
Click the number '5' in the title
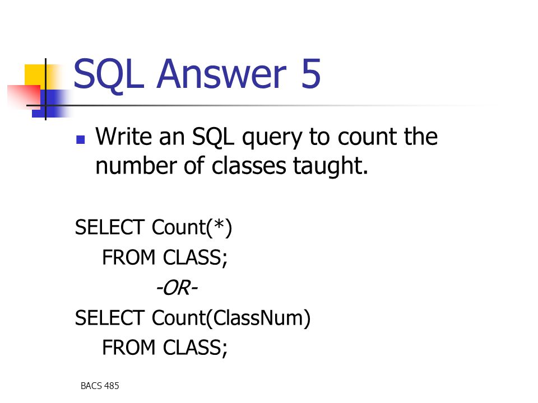pos(311,74)
